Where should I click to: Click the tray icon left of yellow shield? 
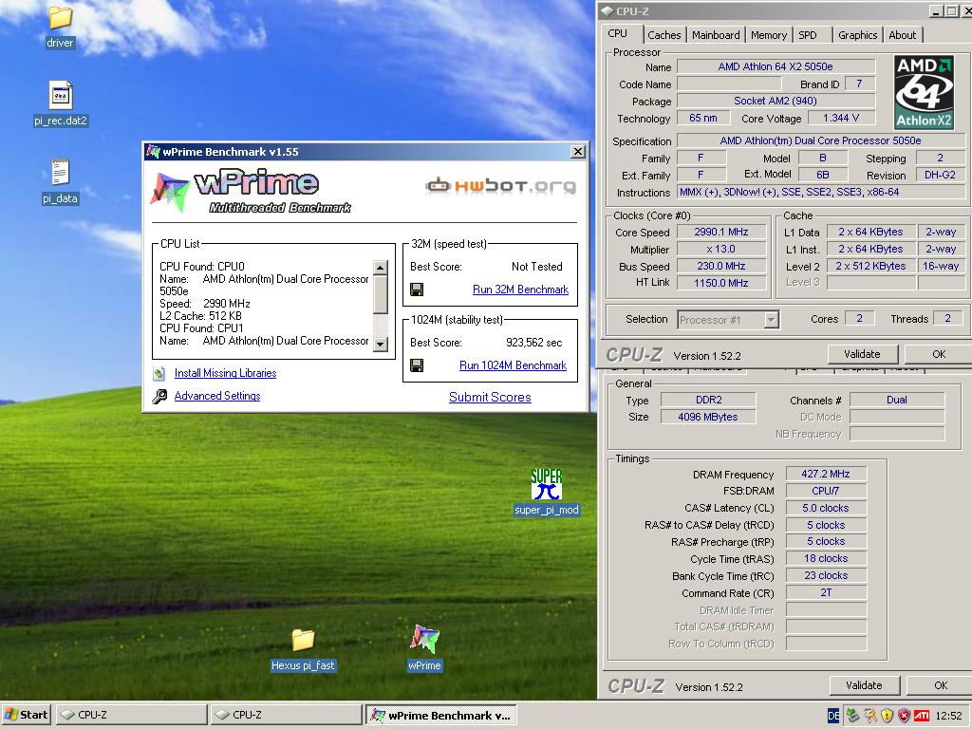tap(869, 716)
